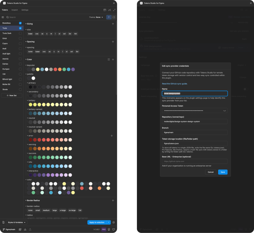This screenshot has width=254, height=233.
Task: Open apply settings gear icon
Action: tap(113, 223)
